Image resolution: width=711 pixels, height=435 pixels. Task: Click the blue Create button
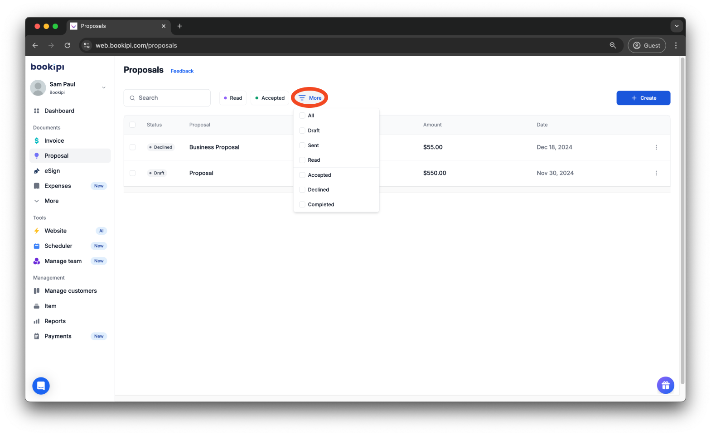643,98
